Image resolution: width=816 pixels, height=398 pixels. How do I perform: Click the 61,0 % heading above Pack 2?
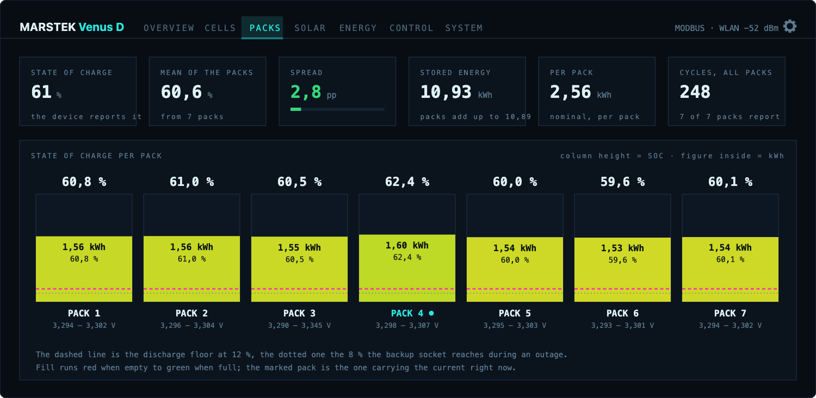point(191,182)
